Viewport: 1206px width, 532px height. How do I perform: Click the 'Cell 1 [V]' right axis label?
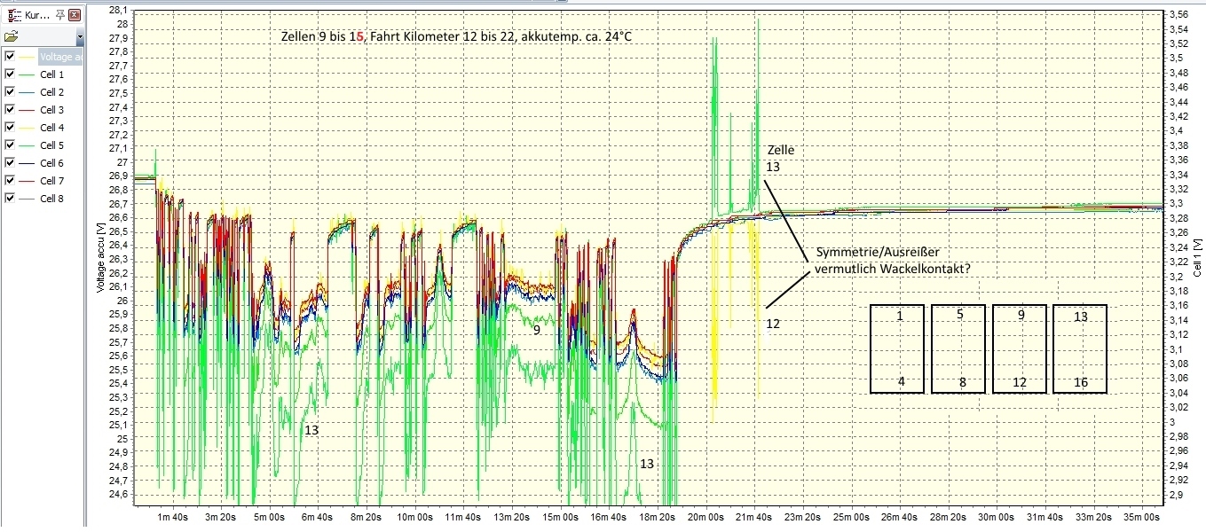click(1197, 257)
